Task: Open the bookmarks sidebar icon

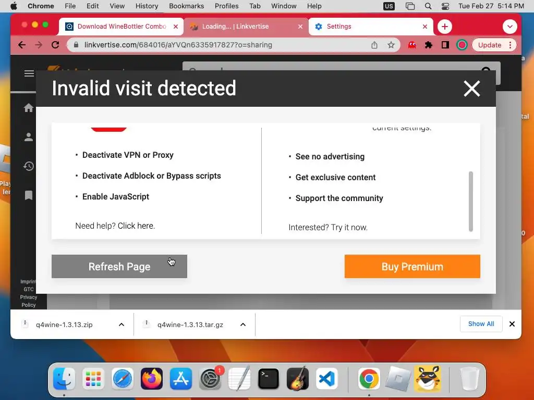Action: point(29,195)
